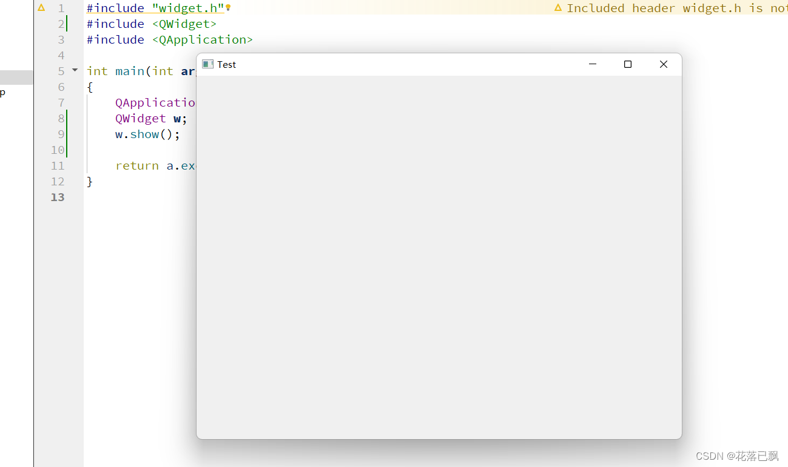This screenshot has width=788, height=467.
Task: Click line number 4 in the gutter
Action: [x=61, y=55]
